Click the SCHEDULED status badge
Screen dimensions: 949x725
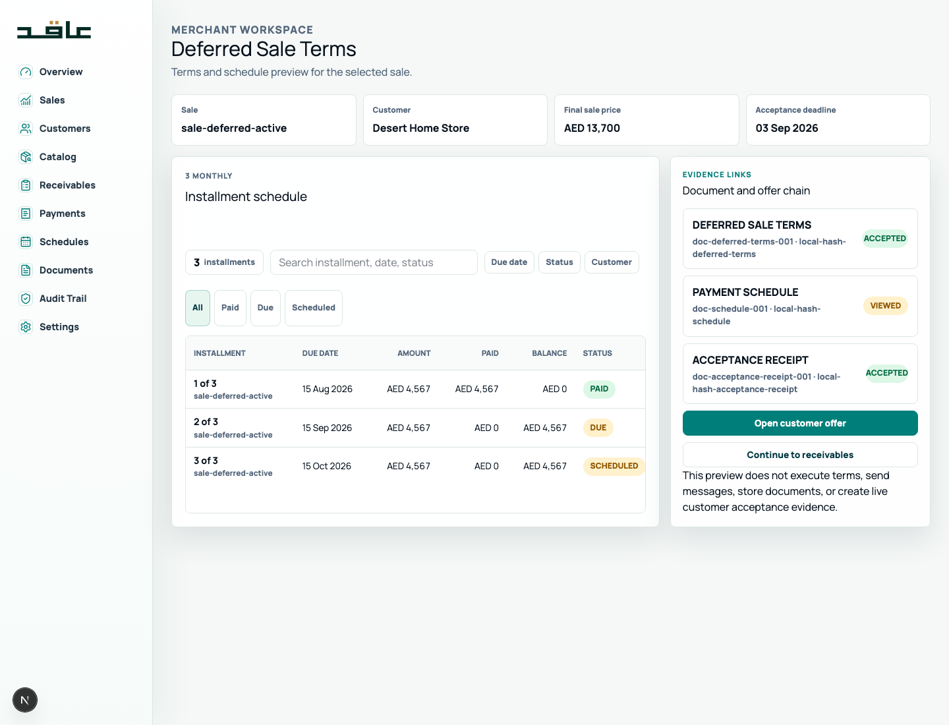(614, 466)
